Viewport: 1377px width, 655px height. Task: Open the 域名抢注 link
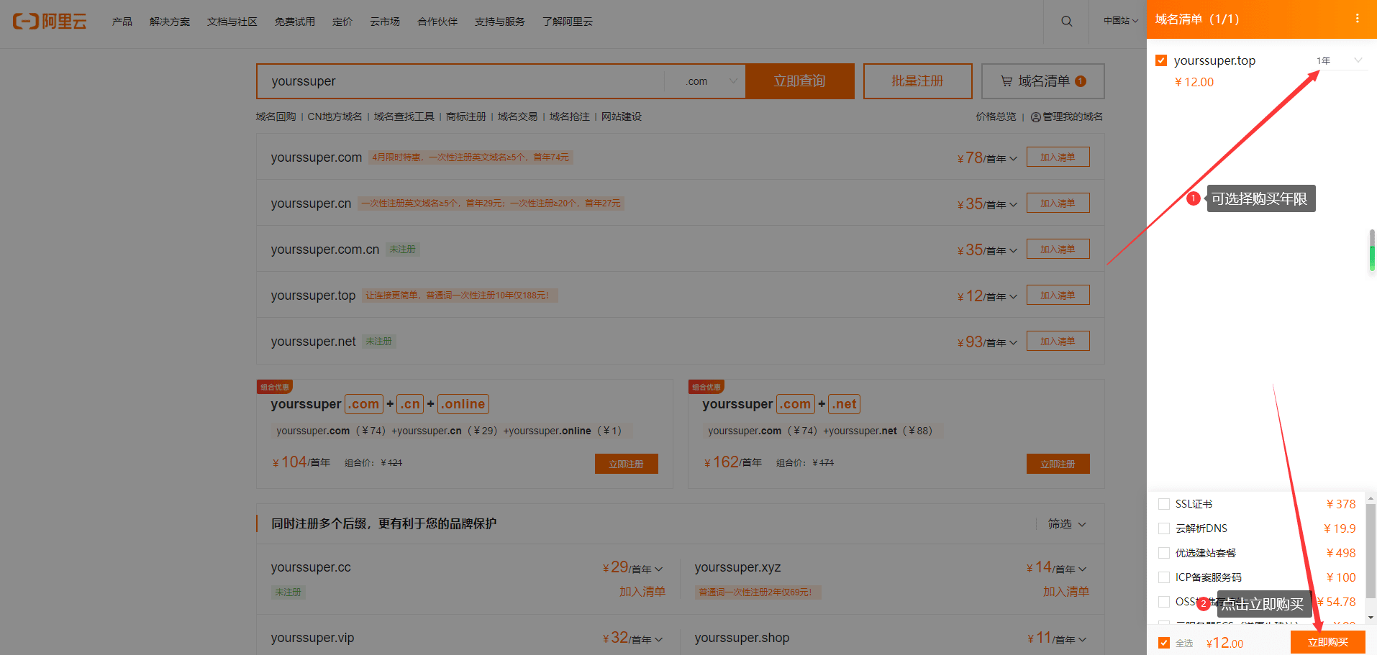[570, 116]
